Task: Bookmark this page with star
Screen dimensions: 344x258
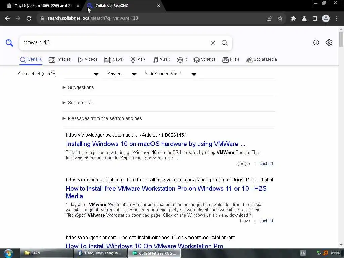Action: pos(280,19)
